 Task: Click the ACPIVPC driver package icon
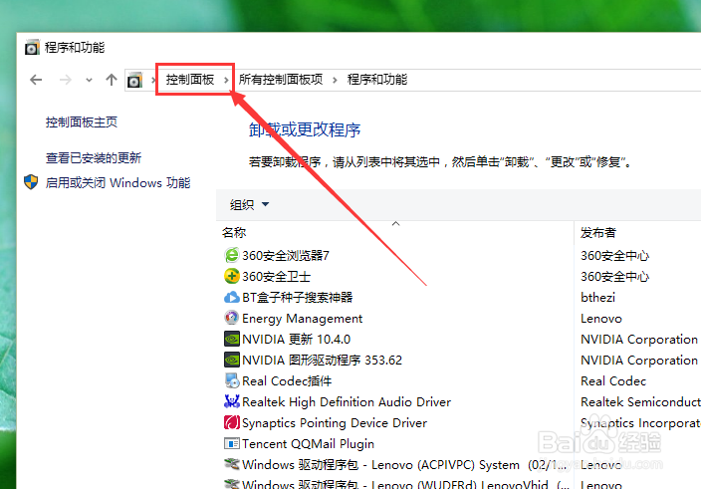pos(232,464)
